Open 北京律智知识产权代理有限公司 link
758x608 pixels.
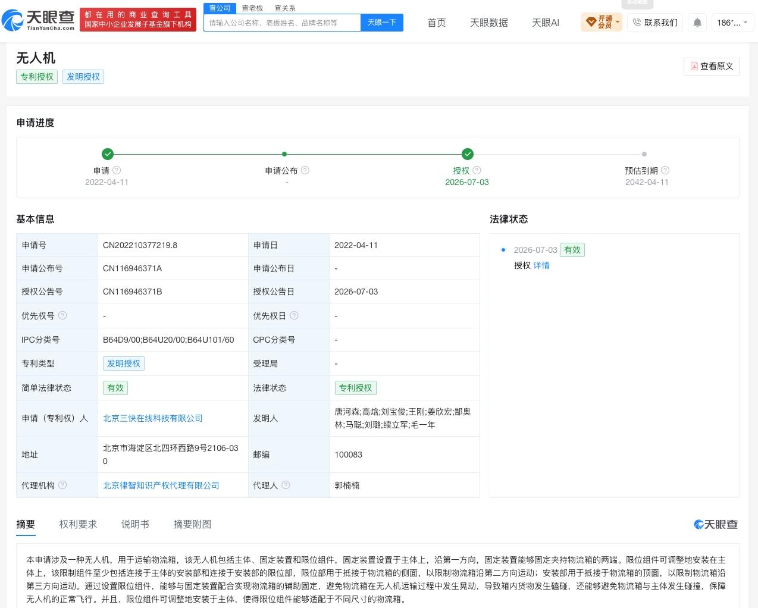(161, 485)
